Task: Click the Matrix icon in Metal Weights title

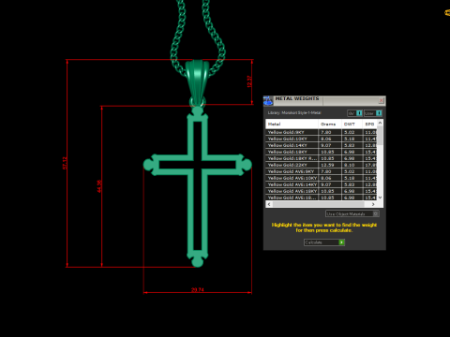Action: click(x=268, y=100)
